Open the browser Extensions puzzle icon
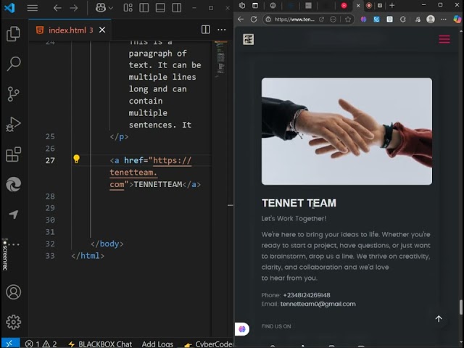This screenshot has height=348, width=464. click(x=403, y=20)
